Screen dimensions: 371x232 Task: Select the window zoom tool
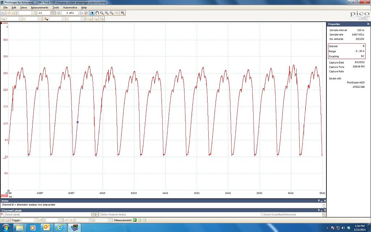pyautogui.click(x=102, y=13)
